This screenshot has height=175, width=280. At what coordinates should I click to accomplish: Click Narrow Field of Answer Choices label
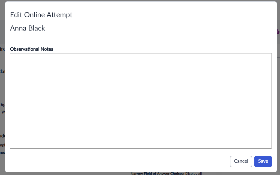click(x=157, y=173)
